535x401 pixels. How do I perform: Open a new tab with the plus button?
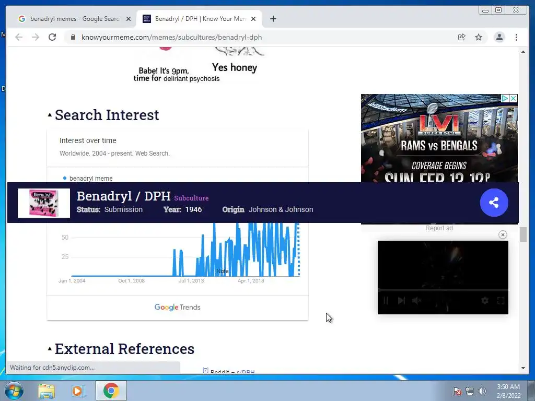273,19
